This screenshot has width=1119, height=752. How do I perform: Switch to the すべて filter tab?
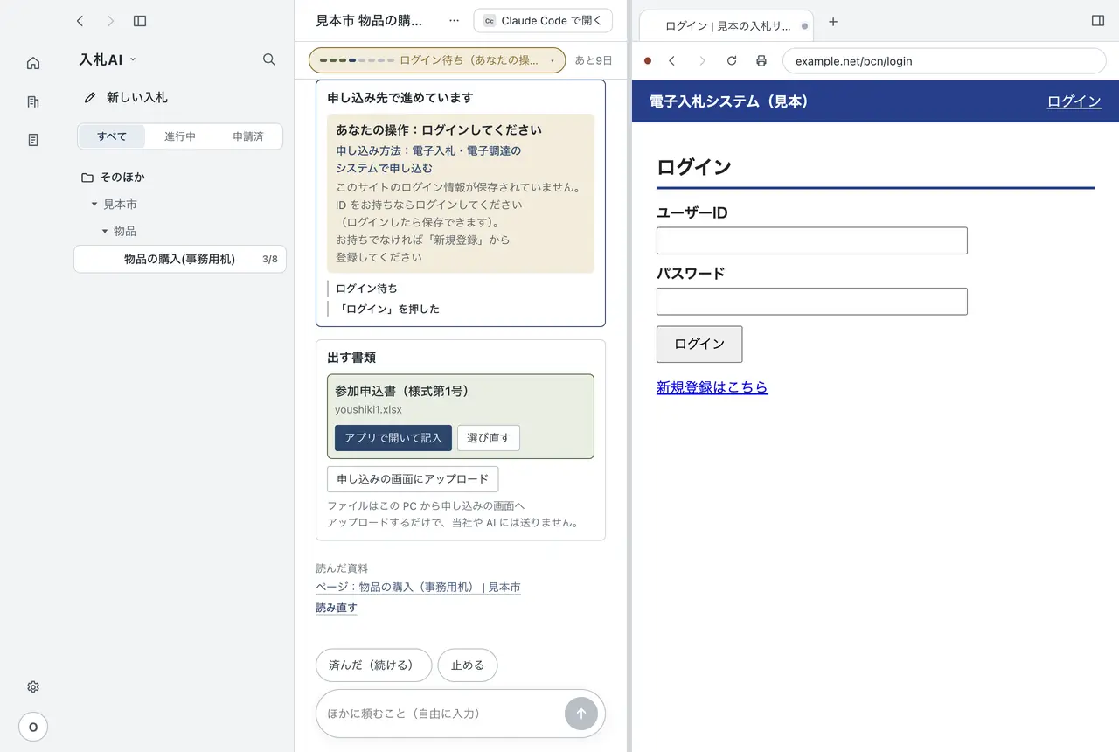coord(112,136)
